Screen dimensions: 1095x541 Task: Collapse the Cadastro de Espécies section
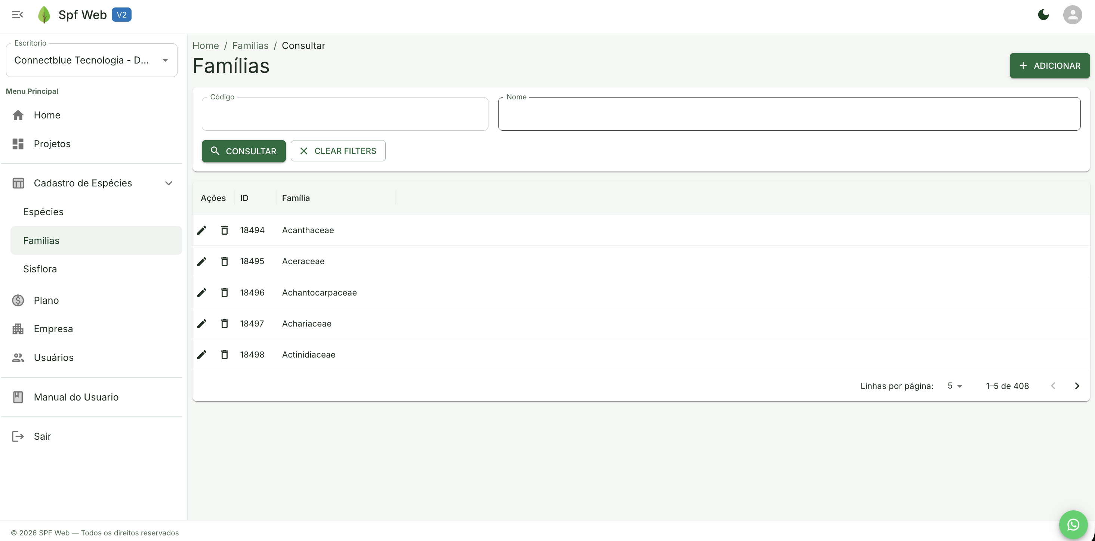coord(92,183)
